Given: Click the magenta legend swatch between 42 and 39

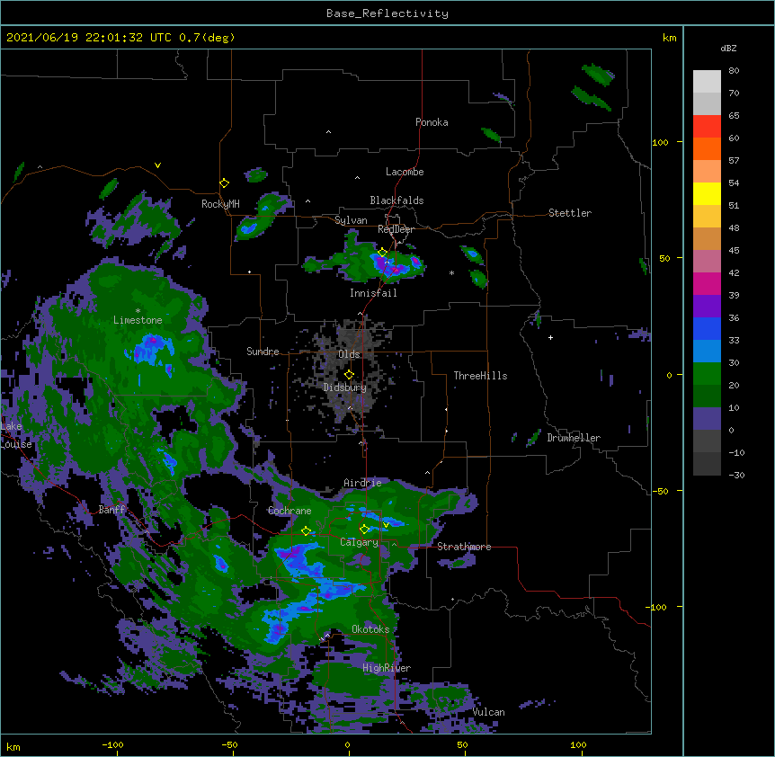Looking at the screenshot, I should [707, 283].
